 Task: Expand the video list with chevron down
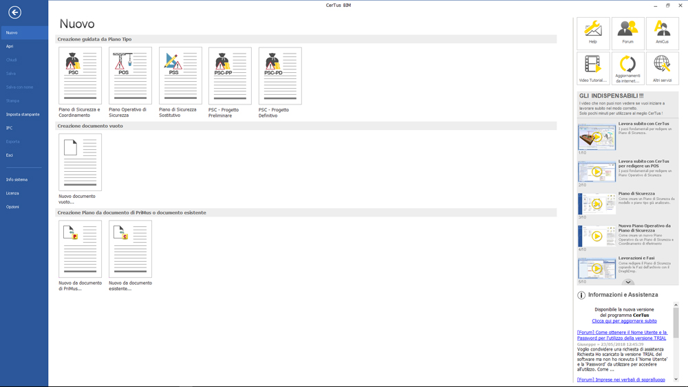point(628,283)
